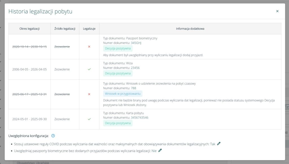The height and width of the screenshot is (164, 289).
Task: Click the crossed-out 2020-10-14 - 2030-10-15 period
Action: 29,47
